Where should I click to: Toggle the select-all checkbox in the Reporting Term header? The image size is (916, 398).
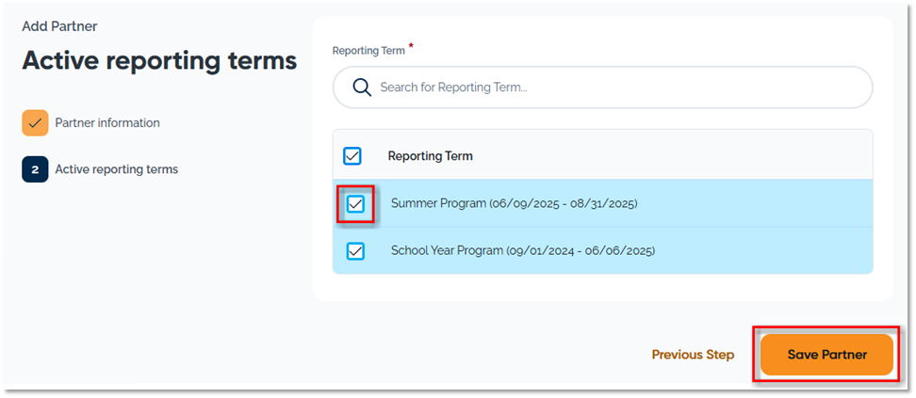tap(352, 156)
